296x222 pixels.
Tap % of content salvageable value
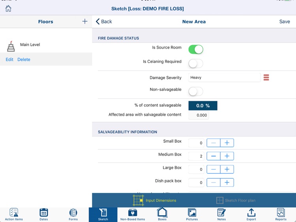203,105
